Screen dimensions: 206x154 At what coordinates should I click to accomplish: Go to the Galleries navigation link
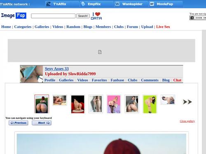42,27
